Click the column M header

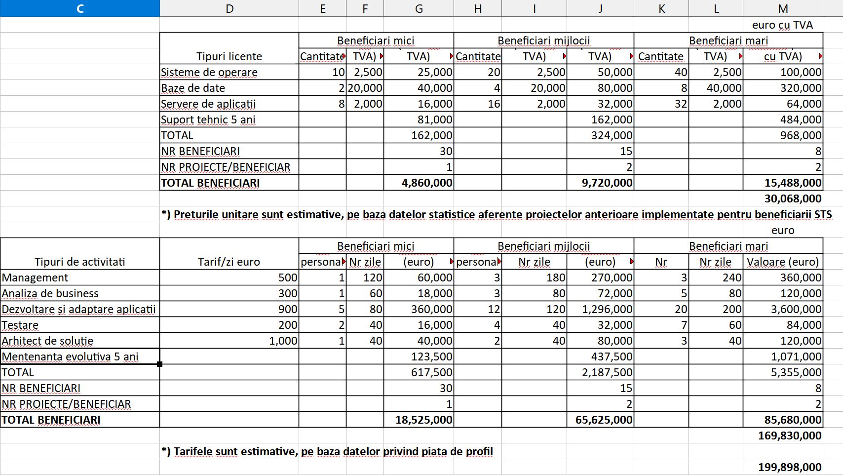783,8
